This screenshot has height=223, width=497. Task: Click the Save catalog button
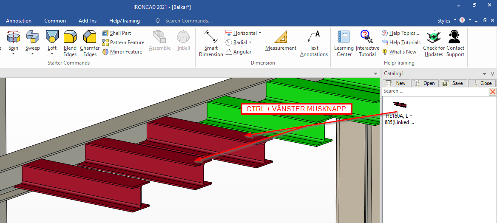coord(453,83)
